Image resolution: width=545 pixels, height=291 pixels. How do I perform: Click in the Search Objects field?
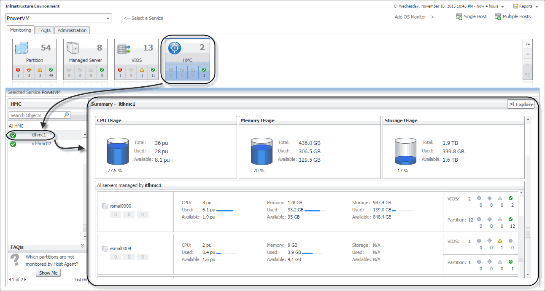click(36, 115)
